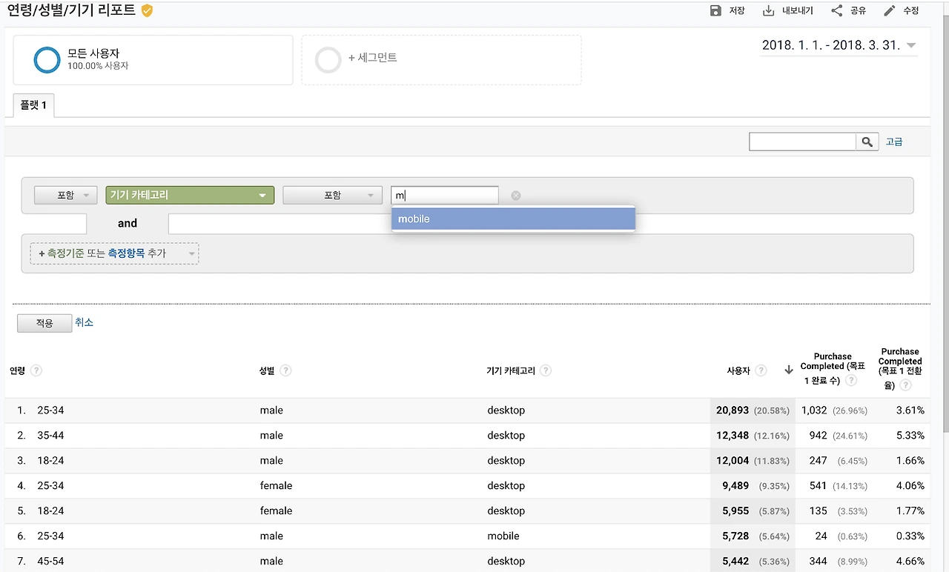949x572 pixels.
Task: Click the 5,442 users value
Action: (735, 562)
